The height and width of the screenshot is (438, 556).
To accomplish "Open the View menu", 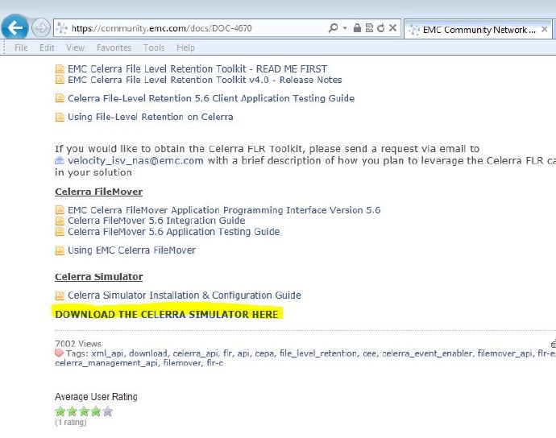I will point(75,48).
